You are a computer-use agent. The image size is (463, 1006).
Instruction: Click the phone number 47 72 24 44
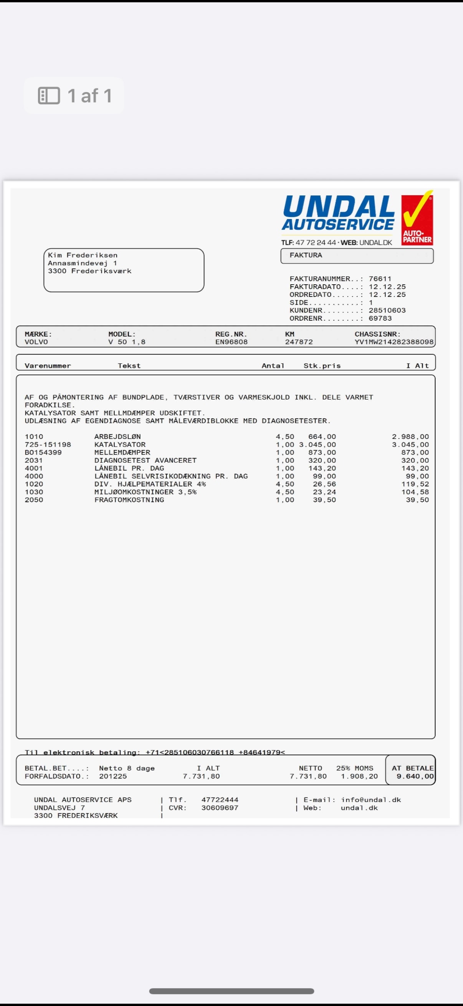316,242
